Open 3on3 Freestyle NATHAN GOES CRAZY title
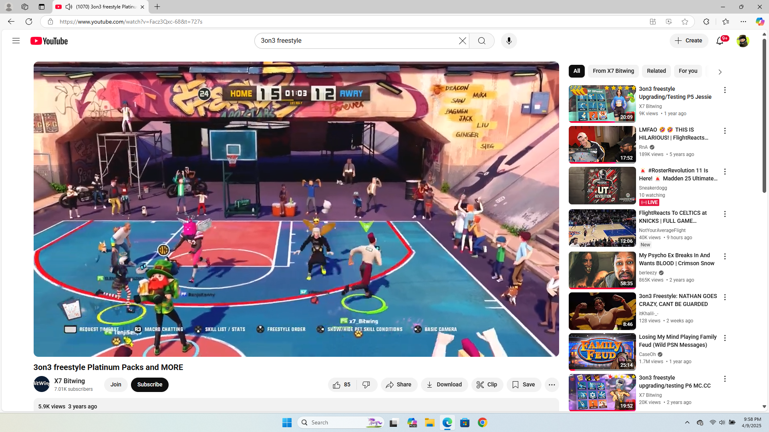Viewport: 769px width, 432px height. 678,300
